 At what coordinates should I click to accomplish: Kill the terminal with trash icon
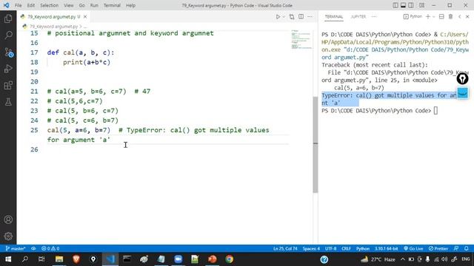pos(450,17)
